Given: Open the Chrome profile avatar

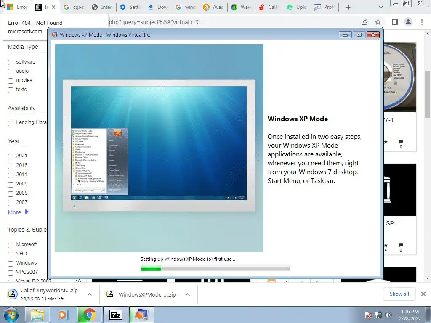Looking at the screenshot, I should tap(408, 22).
